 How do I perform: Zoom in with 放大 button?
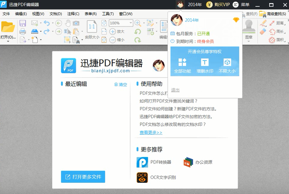click(x=117, y=31)
